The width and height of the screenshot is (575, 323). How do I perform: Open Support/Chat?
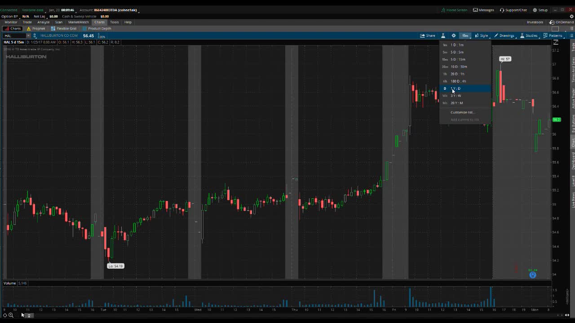coord(513,10)
